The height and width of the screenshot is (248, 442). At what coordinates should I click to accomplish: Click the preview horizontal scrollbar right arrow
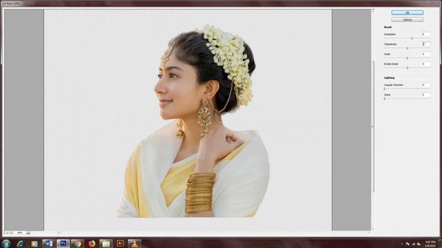pyautogui.click(x=369, y=233)
